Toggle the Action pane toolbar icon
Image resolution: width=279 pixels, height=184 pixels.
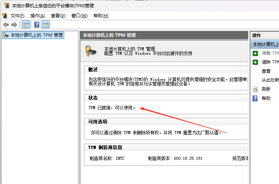point(46,25)
